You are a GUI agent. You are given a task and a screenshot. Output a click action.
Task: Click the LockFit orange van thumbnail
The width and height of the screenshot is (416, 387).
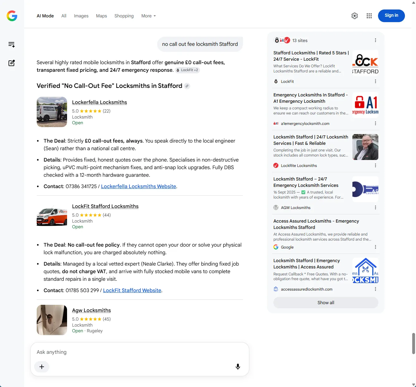[52, 216]
